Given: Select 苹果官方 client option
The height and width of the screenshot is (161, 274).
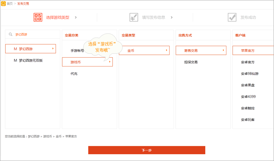Looking at the screenshot, I should pos(248,51).
